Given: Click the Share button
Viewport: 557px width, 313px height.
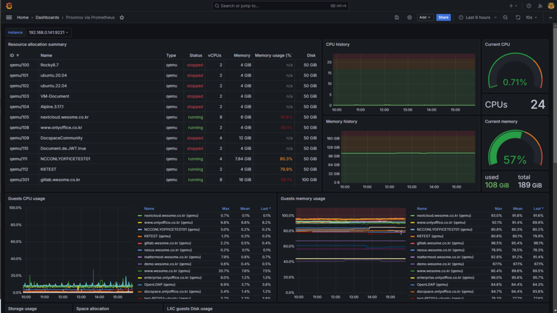Looking at the screenshot, I should tap(443, 17).
